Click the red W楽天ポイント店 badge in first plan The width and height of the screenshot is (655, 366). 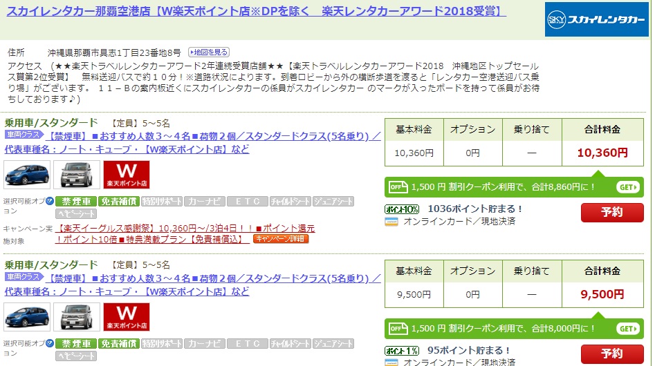pyautogui.click(x=127, y=175)
